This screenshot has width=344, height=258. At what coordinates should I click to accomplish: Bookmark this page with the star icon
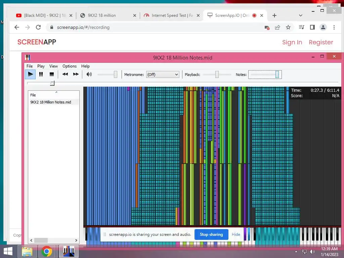[x=288, y=27]
